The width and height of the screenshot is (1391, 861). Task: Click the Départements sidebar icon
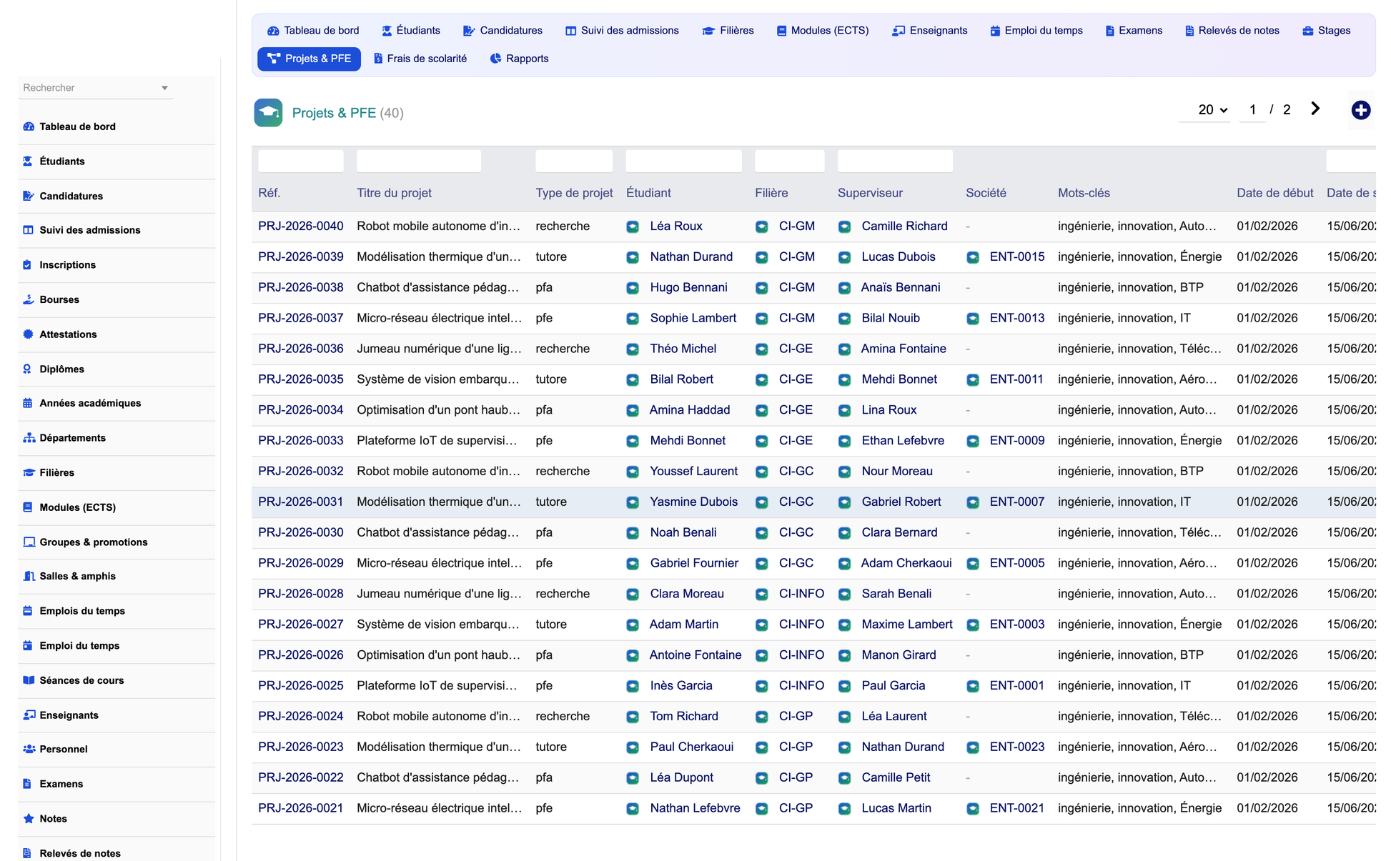(29, 438)
